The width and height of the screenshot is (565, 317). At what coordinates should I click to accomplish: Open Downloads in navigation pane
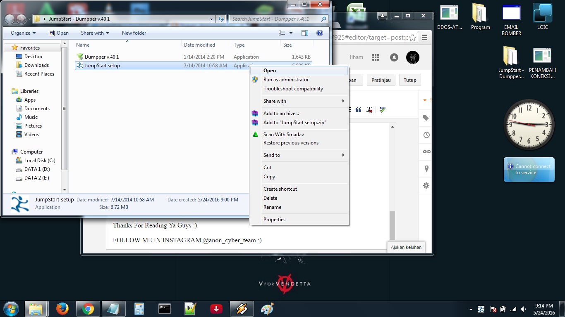[x=36, y=65]
